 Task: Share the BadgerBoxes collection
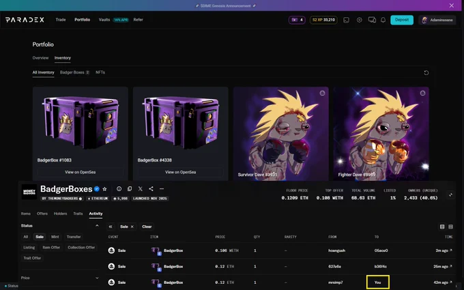tap(151, 188)
